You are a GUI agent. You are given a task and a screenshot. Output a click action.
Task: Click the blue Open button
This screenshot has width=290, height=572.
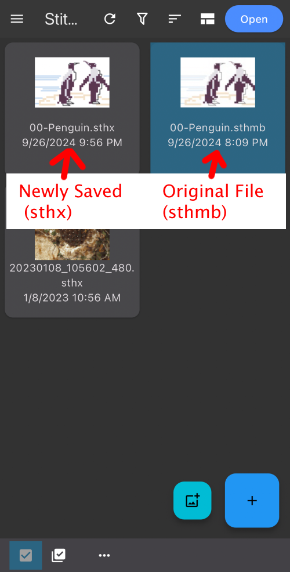[254, 19]
